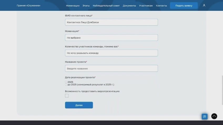The height and width of the screenshot is (125, 223).
Task: Tick the video presentation checkbox
Action: (67, 96)
